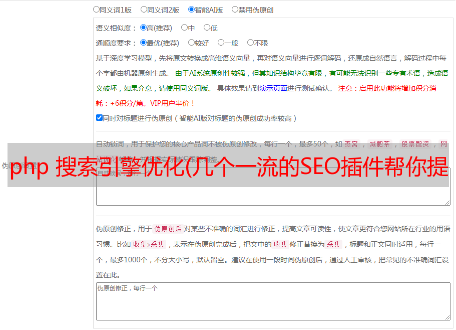The height and width of the screenshot is (330, 456).
Task: Click into the 伪原创修正 textarea
Action: pos(273,301)
